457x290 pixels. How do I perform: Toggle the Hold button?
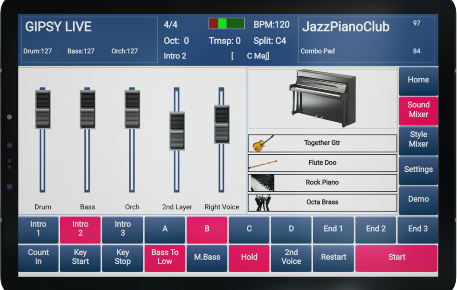click(x=249, y=257)
